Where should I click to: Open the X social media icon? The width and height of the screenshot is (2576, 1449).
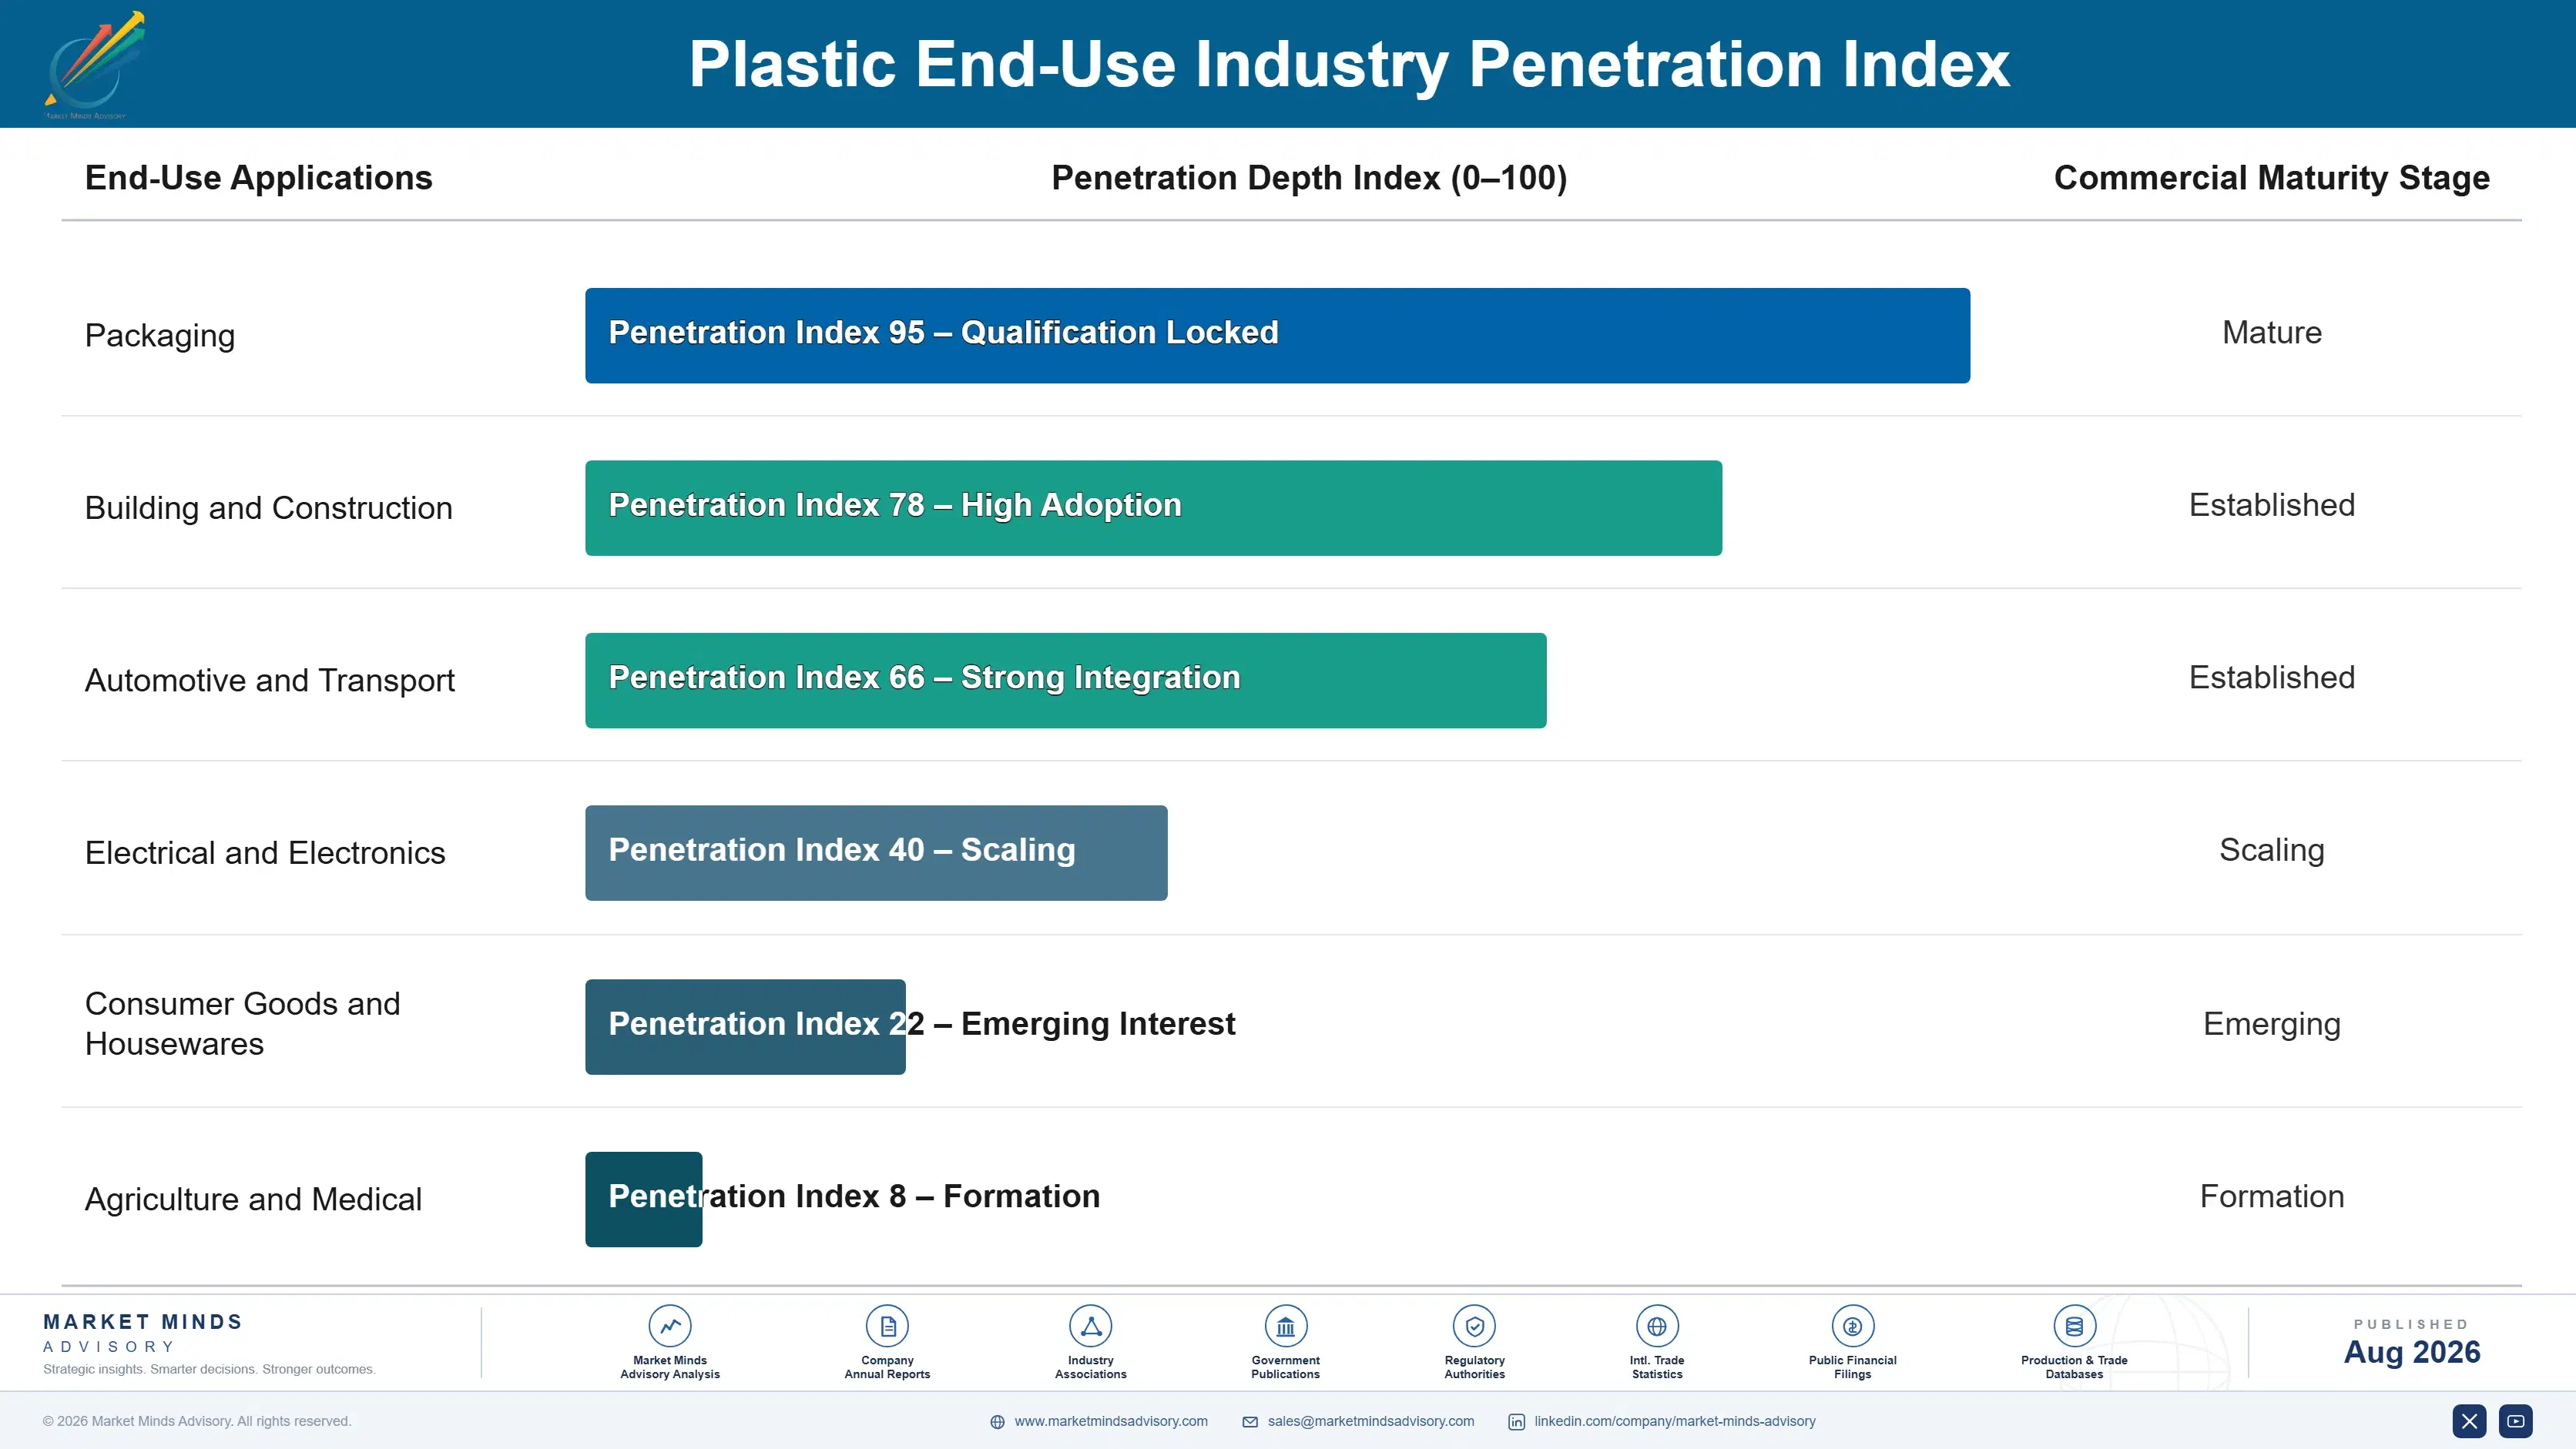tap(2469, 1421)
